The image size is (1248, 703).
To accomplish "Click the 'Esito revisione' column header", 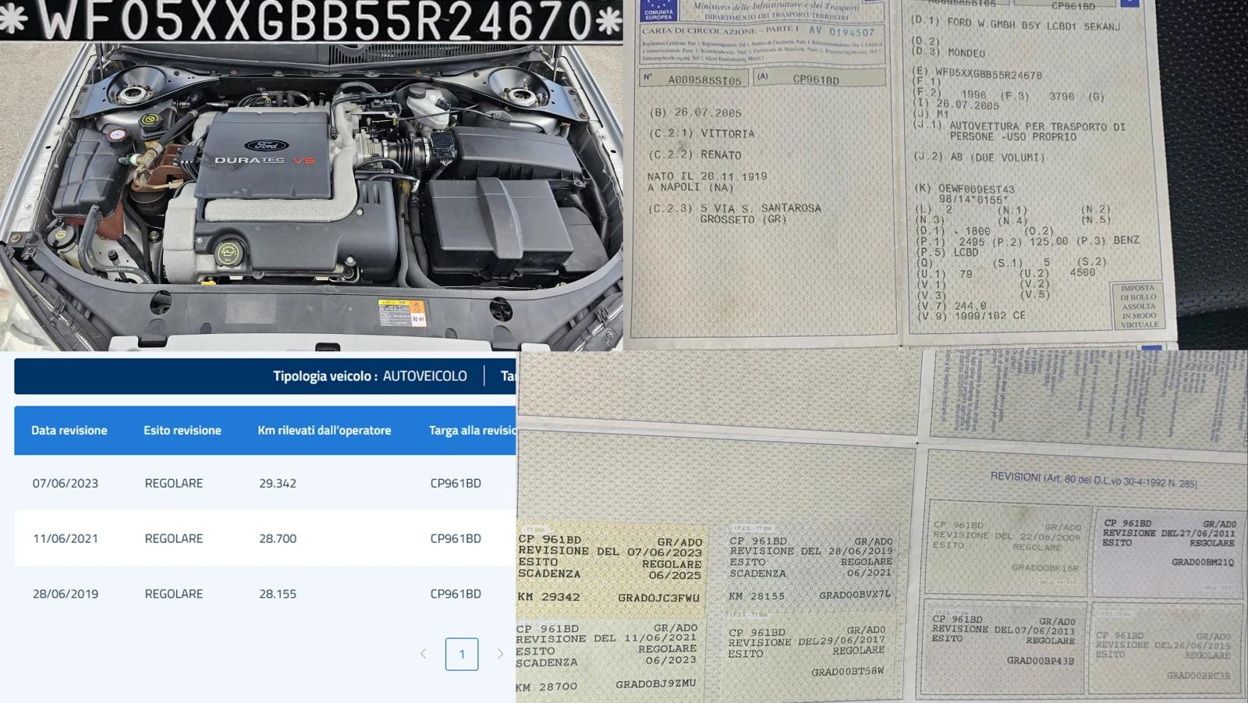I will (x=183, y=430).
